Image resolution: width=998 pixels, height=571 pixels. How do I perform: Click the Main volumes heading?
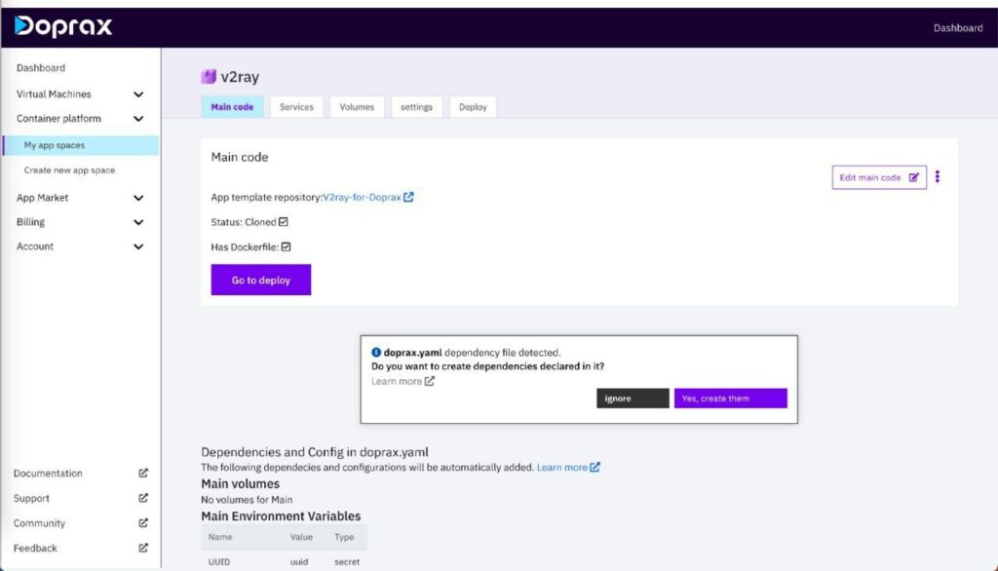(x=240, y=483)
